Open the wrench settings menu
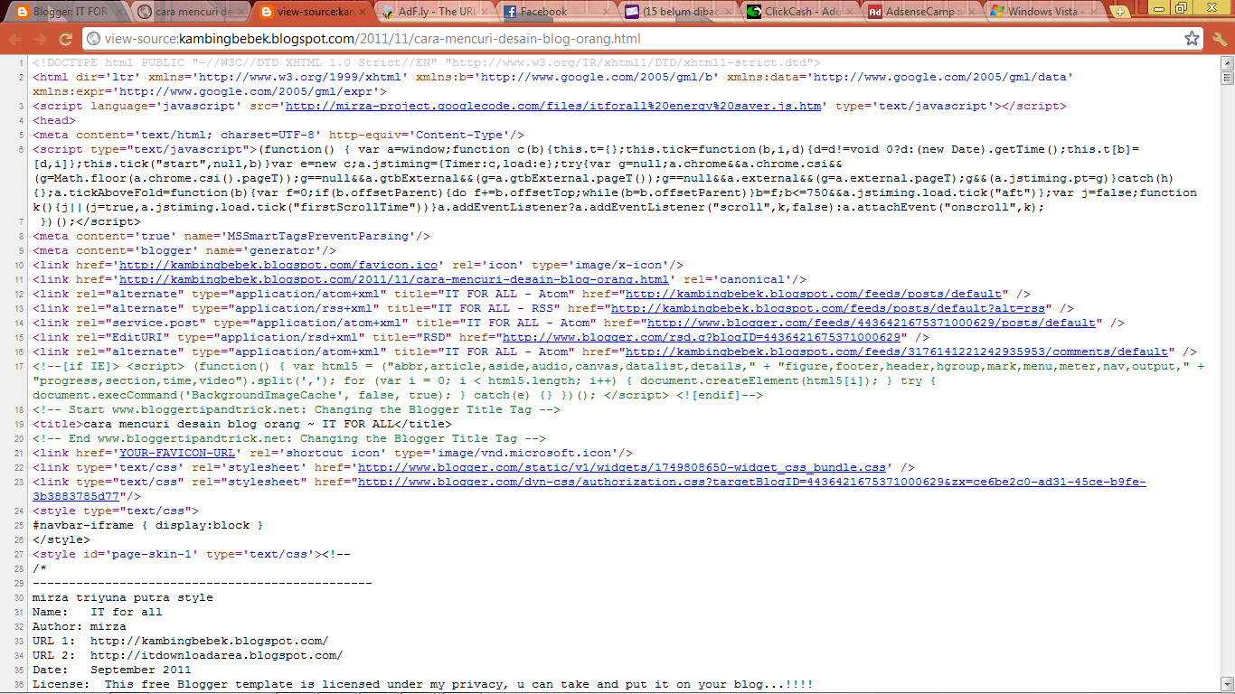Screen dimensions: 1235x694 point(1220,39)
